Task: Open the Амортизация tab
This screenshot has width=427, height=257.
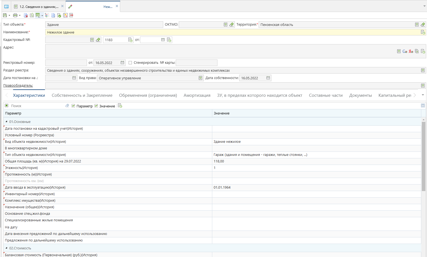Action: (197, 95)
